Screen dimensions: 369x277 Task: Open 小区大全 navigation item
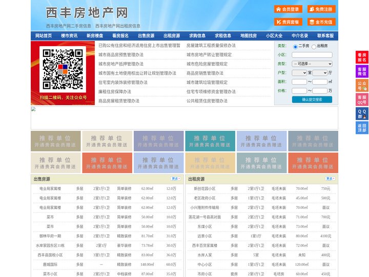coord(274,36)
